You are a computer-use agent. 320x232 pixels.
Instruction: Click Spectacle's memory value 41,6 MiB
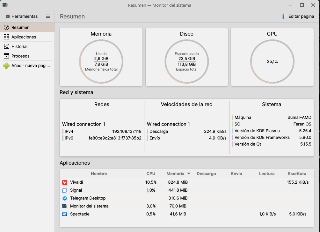[x=178, y=214]
